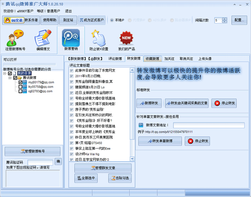251x197 pixels.
Task: Click the 退出 logout link
Action: 68,11
